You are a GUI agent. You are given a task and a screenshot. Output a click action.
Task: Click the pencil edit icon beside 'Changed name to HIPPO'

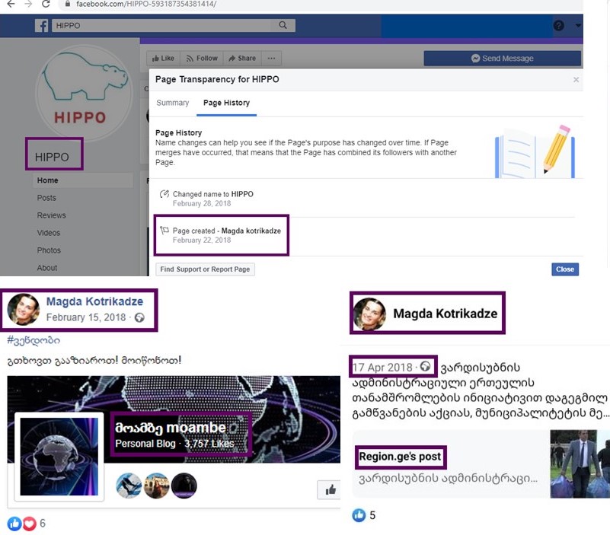click(x=164, y=194)
